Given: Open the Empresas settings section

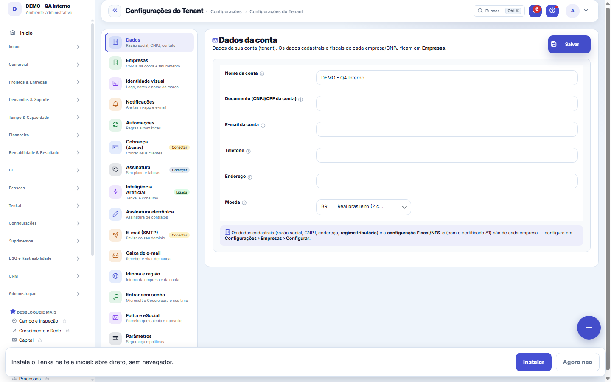Looking at the screenshot, I should tap(149, 63).
